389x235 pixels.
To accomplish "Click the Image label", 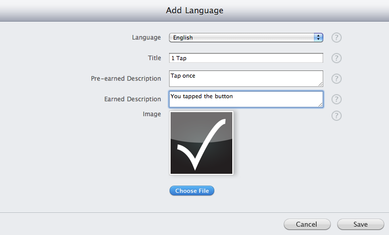I will pyautogui.click(x=152, y=114).
